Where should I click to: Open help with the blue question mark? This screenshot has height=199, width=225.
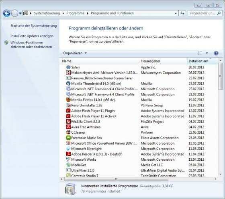click(x=216, y=53)
